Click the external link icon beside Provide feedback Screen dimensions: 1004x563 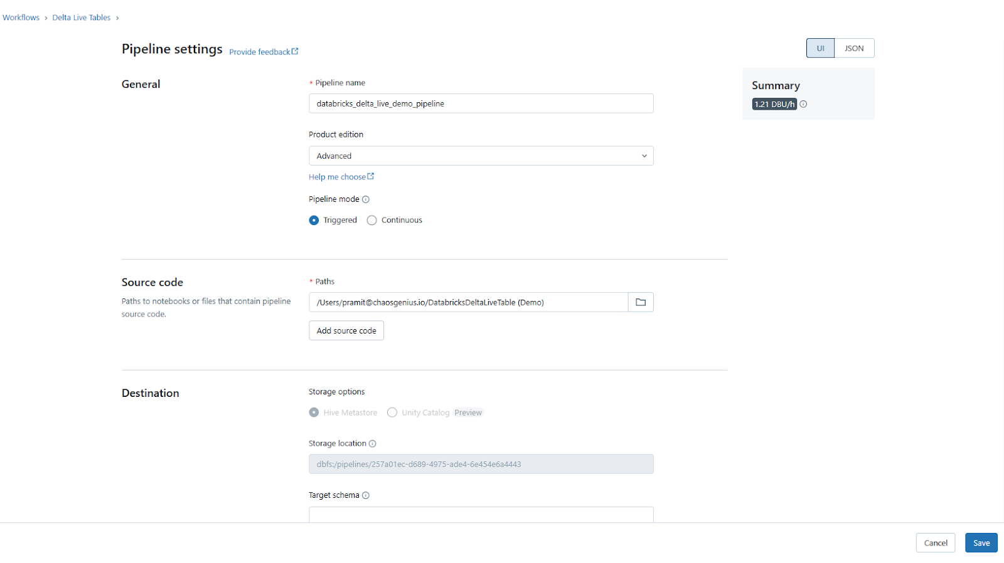click(x=294, y=51)
